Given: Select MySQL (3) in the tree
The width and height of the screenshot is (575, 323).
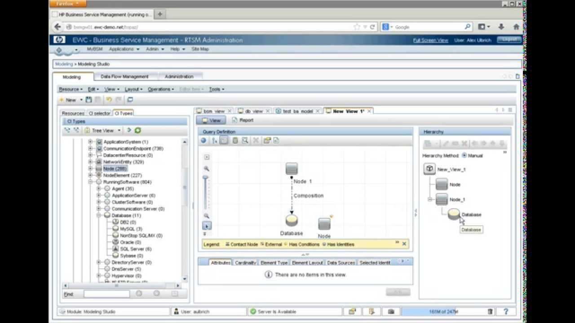Looking at the screenshot, I should pos(131,229).
